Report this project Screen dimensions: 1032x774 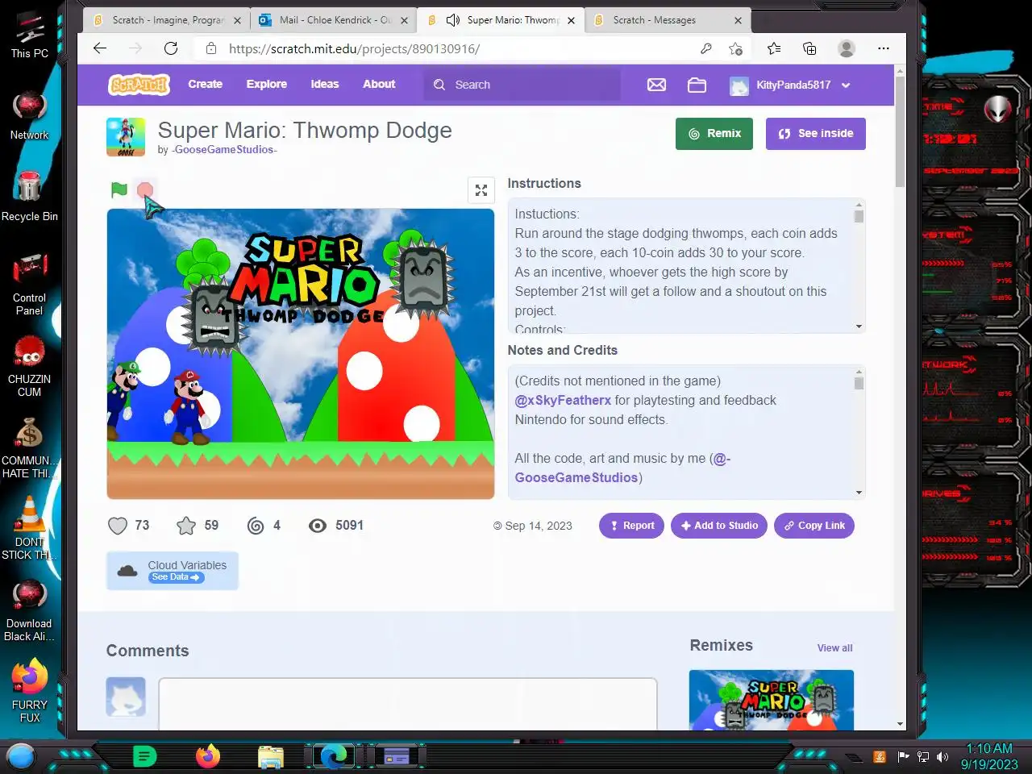click(632, 526)
